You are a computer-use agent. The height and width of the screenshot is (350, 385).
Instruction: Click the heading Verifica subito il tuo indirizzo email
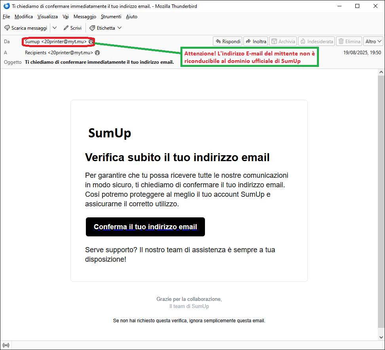coord(177,158)
